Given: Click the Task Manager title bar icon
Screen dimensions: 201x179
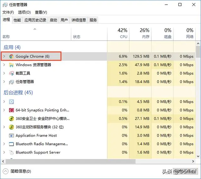Looking at the screenshot, I should tap(5, 5).
